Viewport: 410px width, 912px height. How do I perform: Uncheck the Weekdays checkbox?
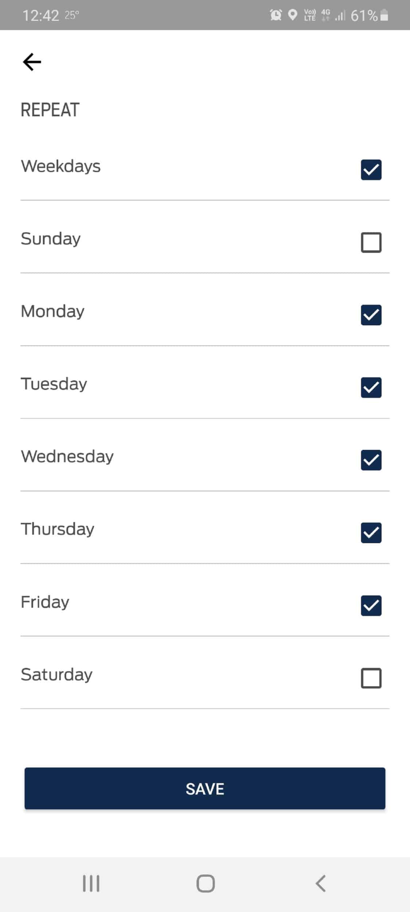pos(371,170)
